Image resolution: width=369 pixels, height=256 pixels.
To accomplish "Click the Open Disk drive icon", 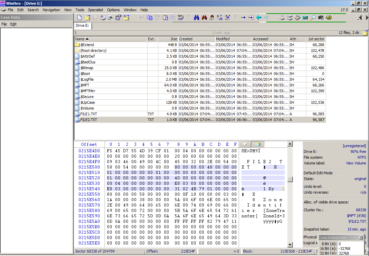I will click(x=282, y=18).
